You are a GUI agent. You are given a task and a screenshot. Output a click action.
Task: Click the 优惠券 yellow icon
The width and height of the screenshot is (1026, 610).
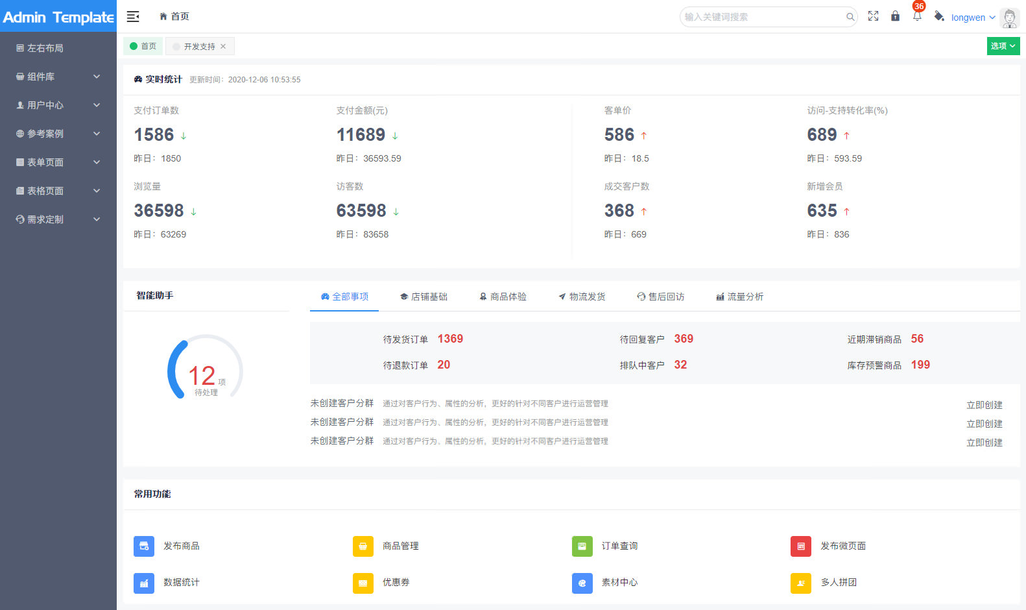point(363,583)
